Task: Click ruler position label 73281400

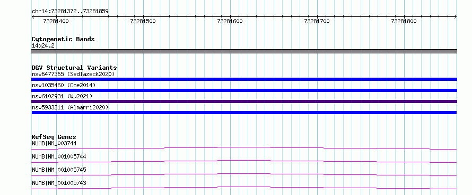Action: [x=56, y=21]
